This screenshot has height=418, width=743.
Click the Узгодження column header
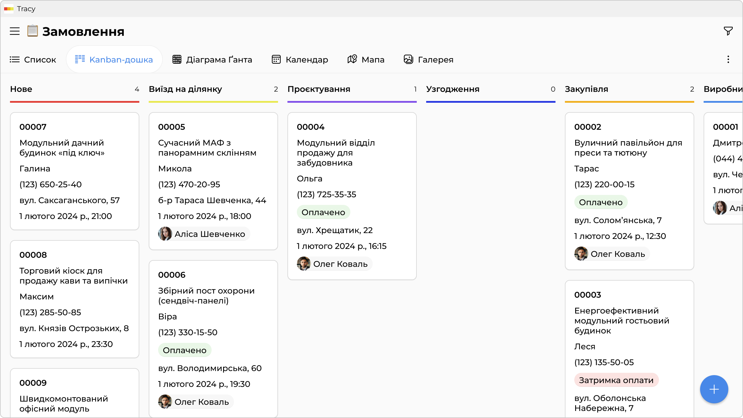tap(453, 89)
